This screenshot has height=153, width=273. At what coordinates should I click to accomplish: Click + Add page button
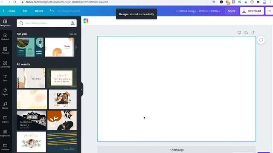coord(177,150)
